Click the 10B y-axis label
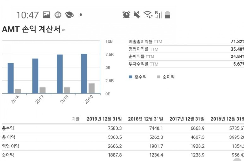The height and width of the screenshot is (161, 244). (x=109, y=41)
